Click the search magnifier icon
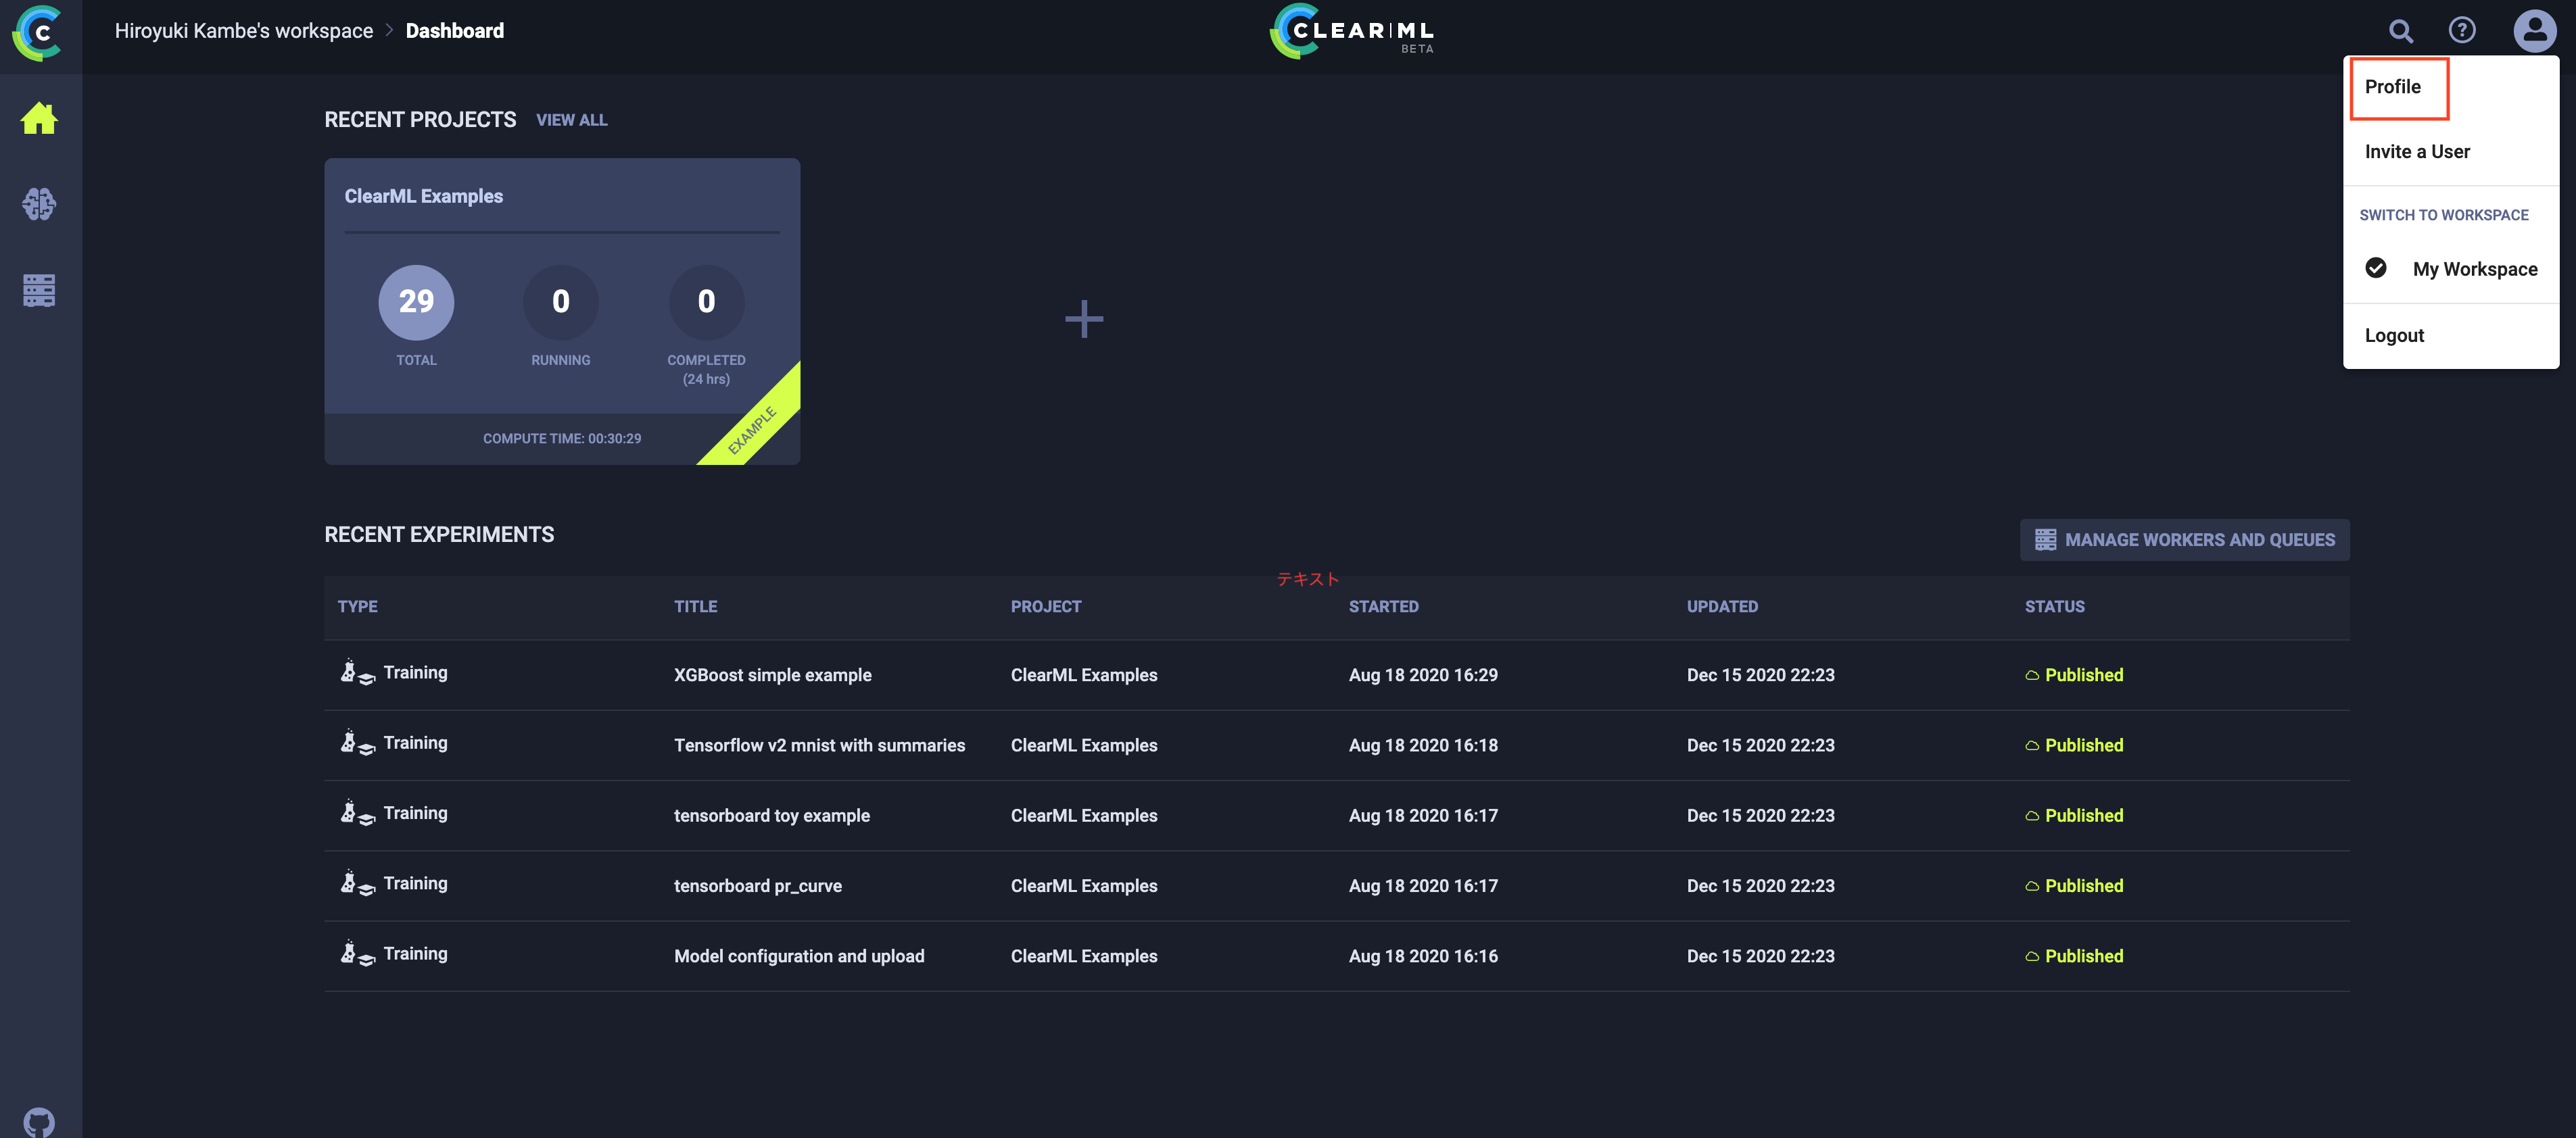The width and height of the screenshot is (2576, 1138). click(x=2400, y=31)
